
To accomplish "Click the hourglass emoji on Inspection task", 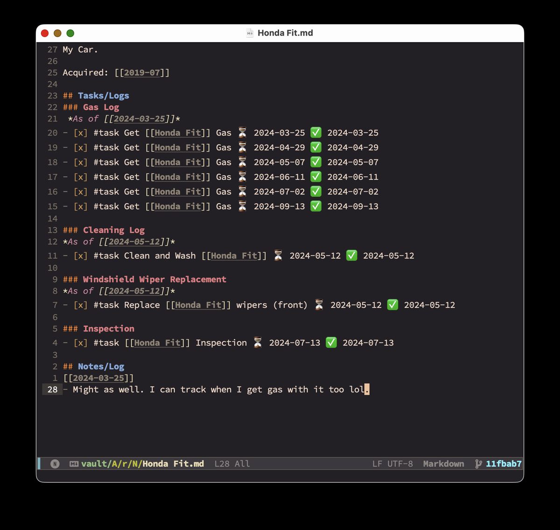I will coord(258,343).
